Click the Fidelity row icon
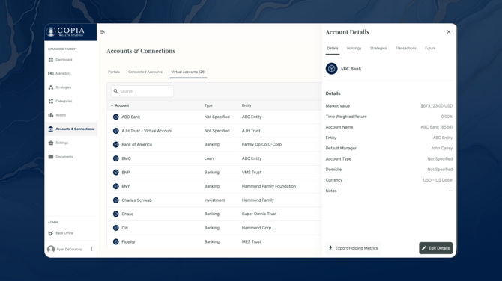 [116, 241]
